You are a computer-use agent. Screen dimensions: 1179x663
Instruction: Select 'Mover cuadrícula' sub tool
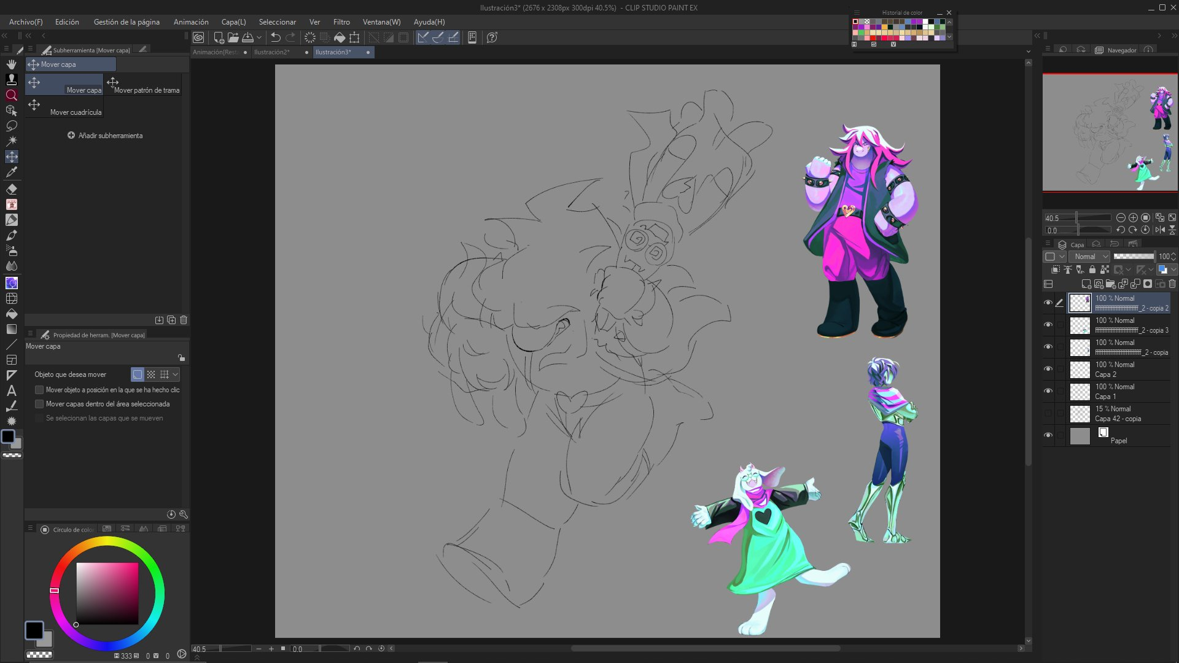click(64, 106)
